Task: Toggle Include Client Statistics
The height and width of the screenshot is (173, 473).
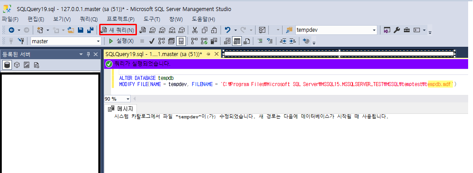Action: pos(214,41)
